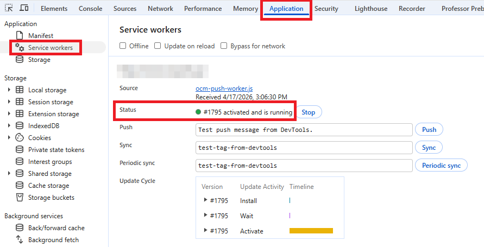Screen dimensions: 484x247
Task: Click the Cookies cookie icon
Action: coord(20,137)
